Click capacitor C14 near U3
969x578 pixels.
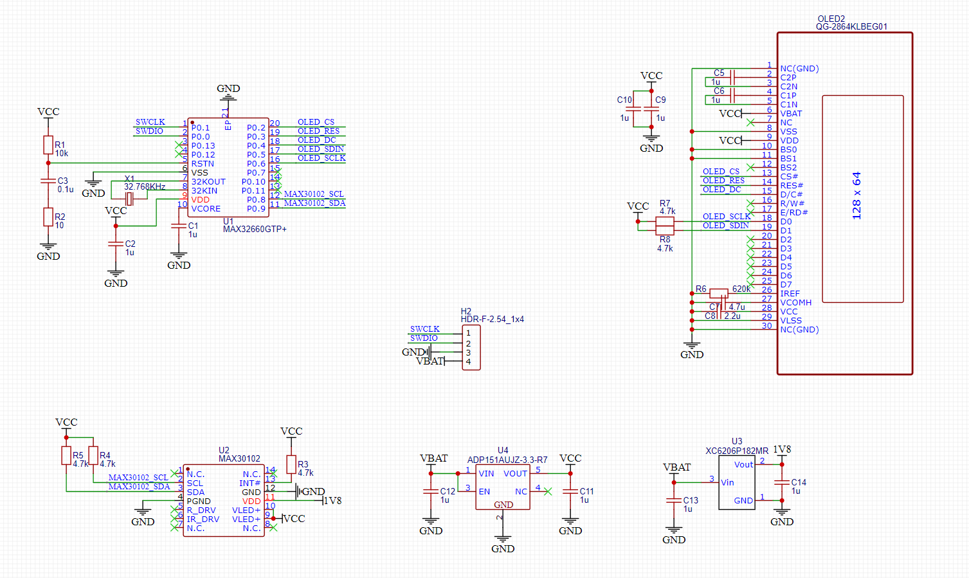click(782, 483)
